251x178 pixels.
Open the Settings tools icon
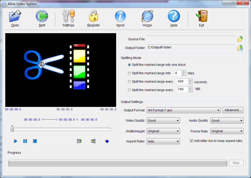tap(69, 16)
